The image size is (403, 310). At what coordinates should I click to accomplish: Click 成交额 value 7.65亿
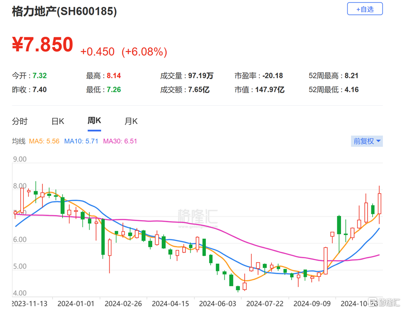click(198, 90)
